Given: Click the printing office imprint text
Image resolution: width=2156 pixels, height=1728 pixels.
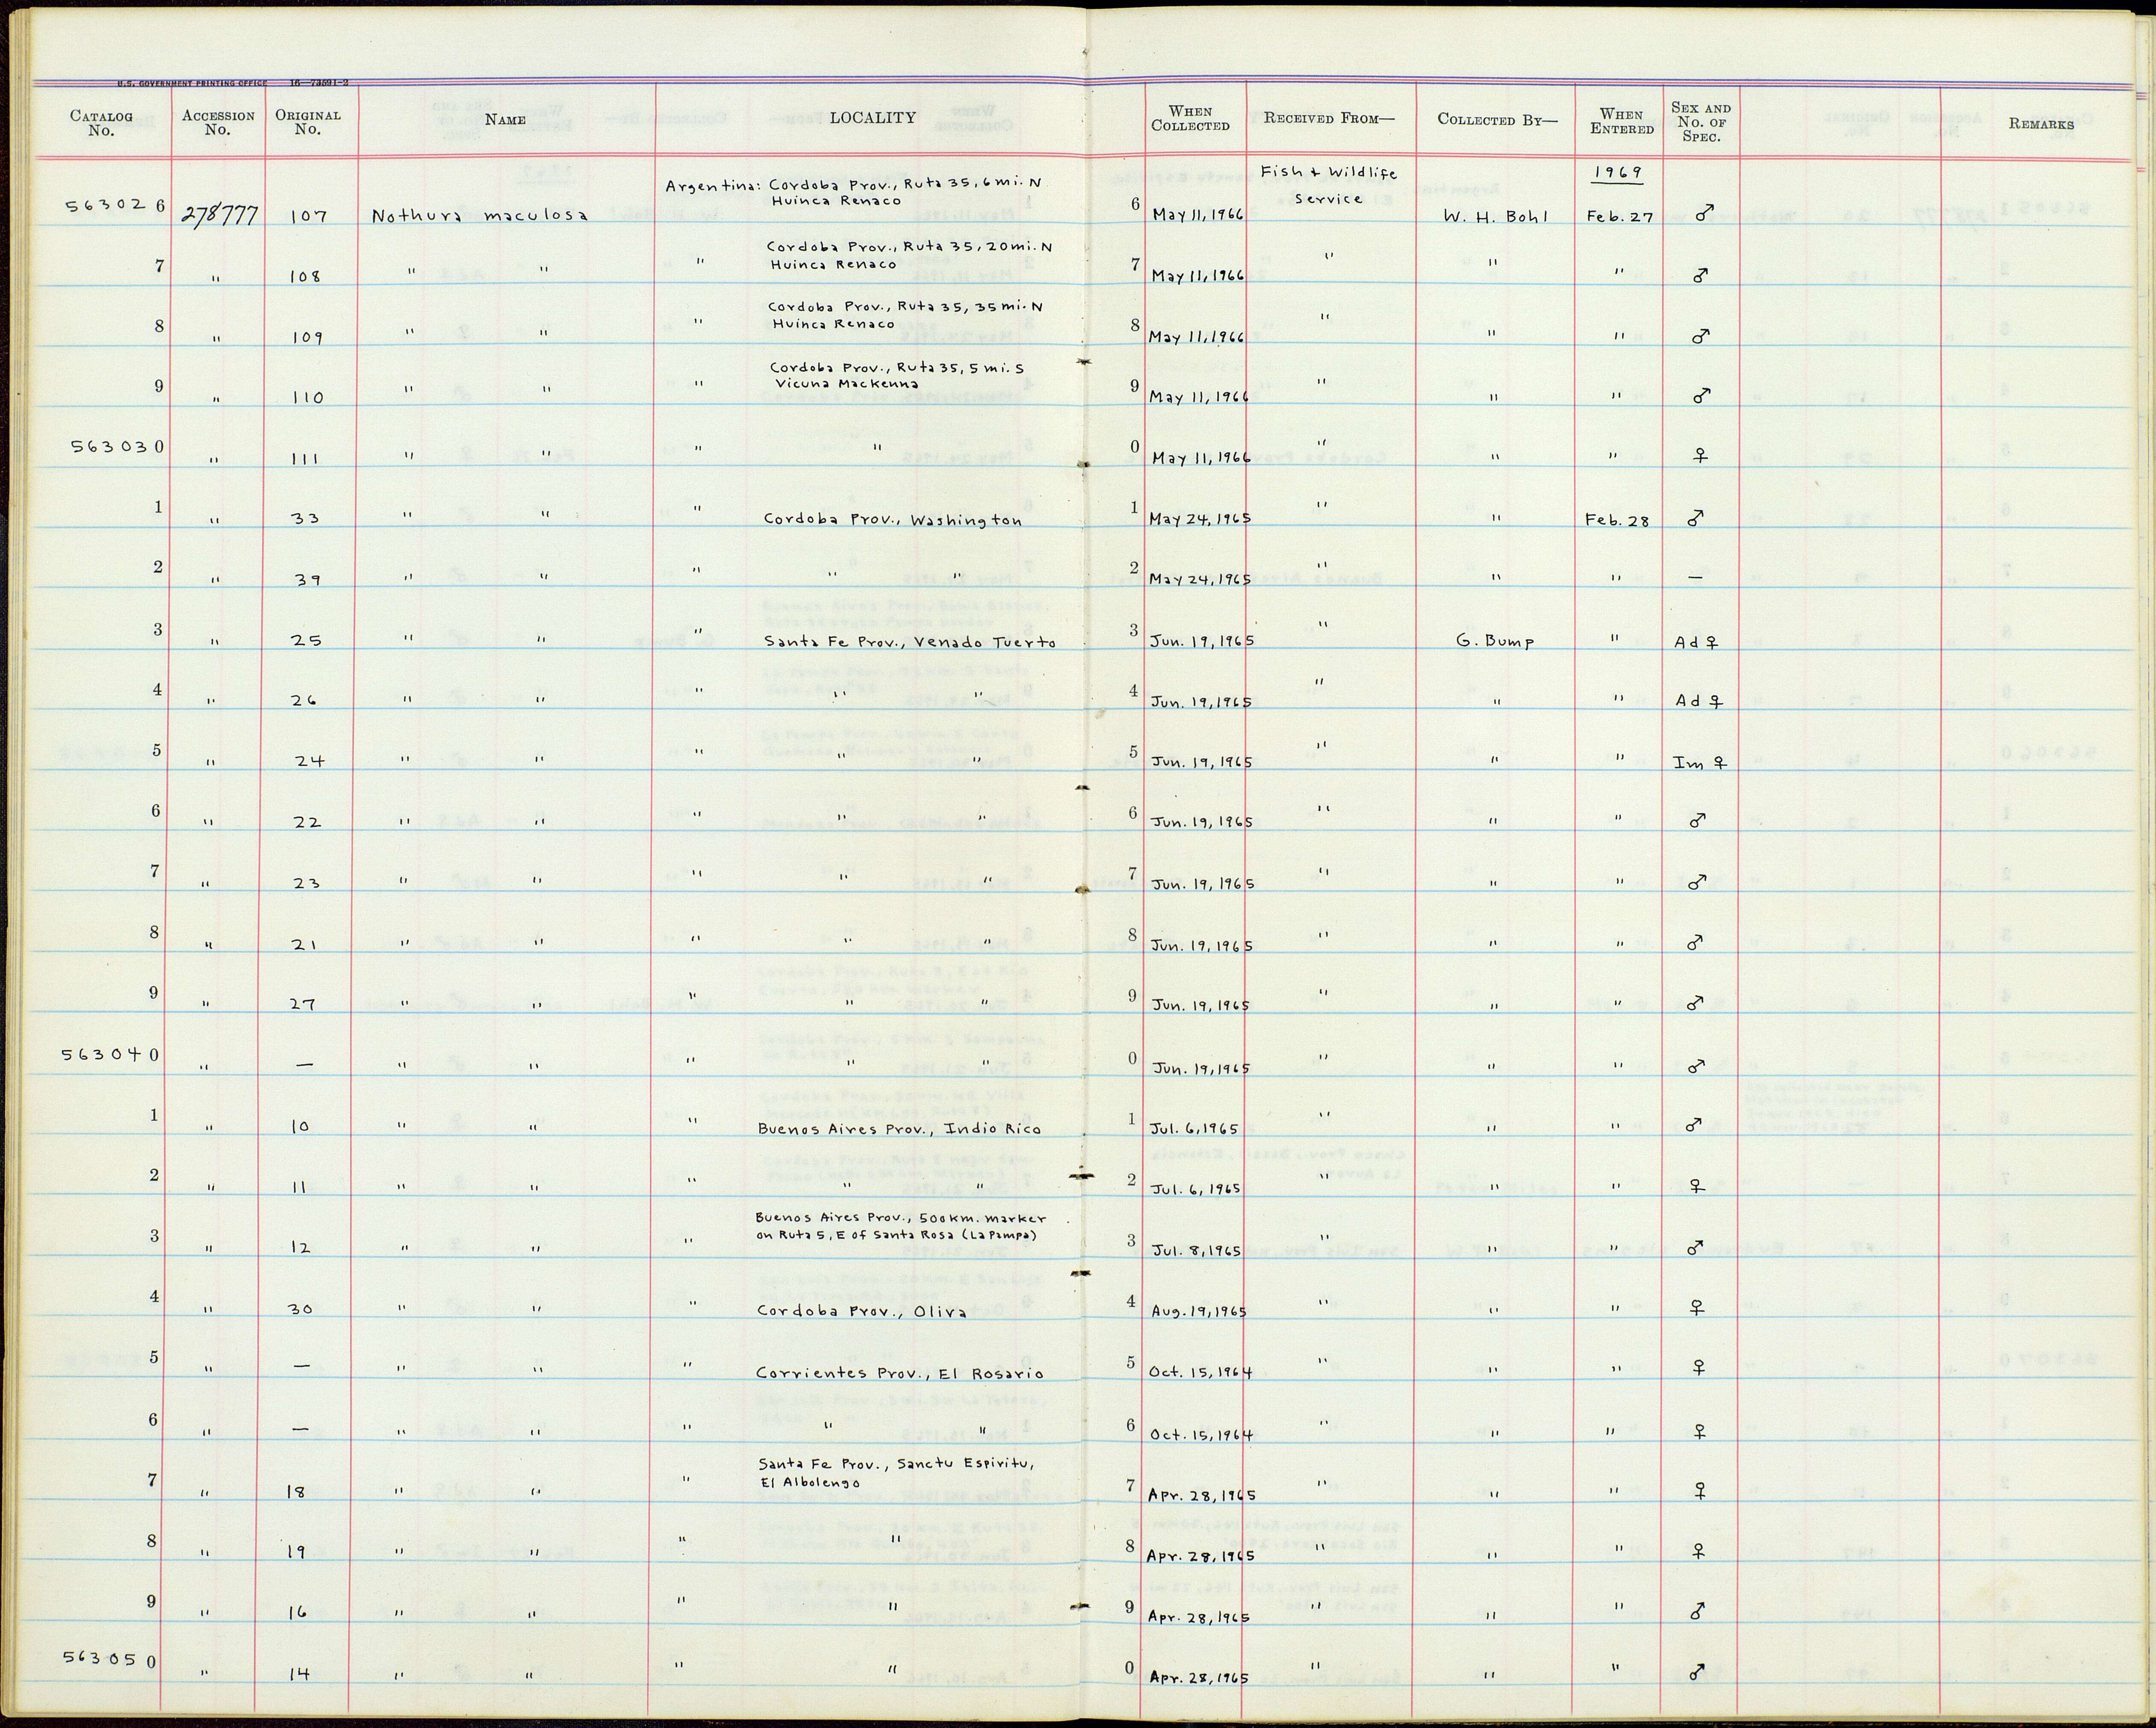Looking at the screenshot, I should click(232, 84).
